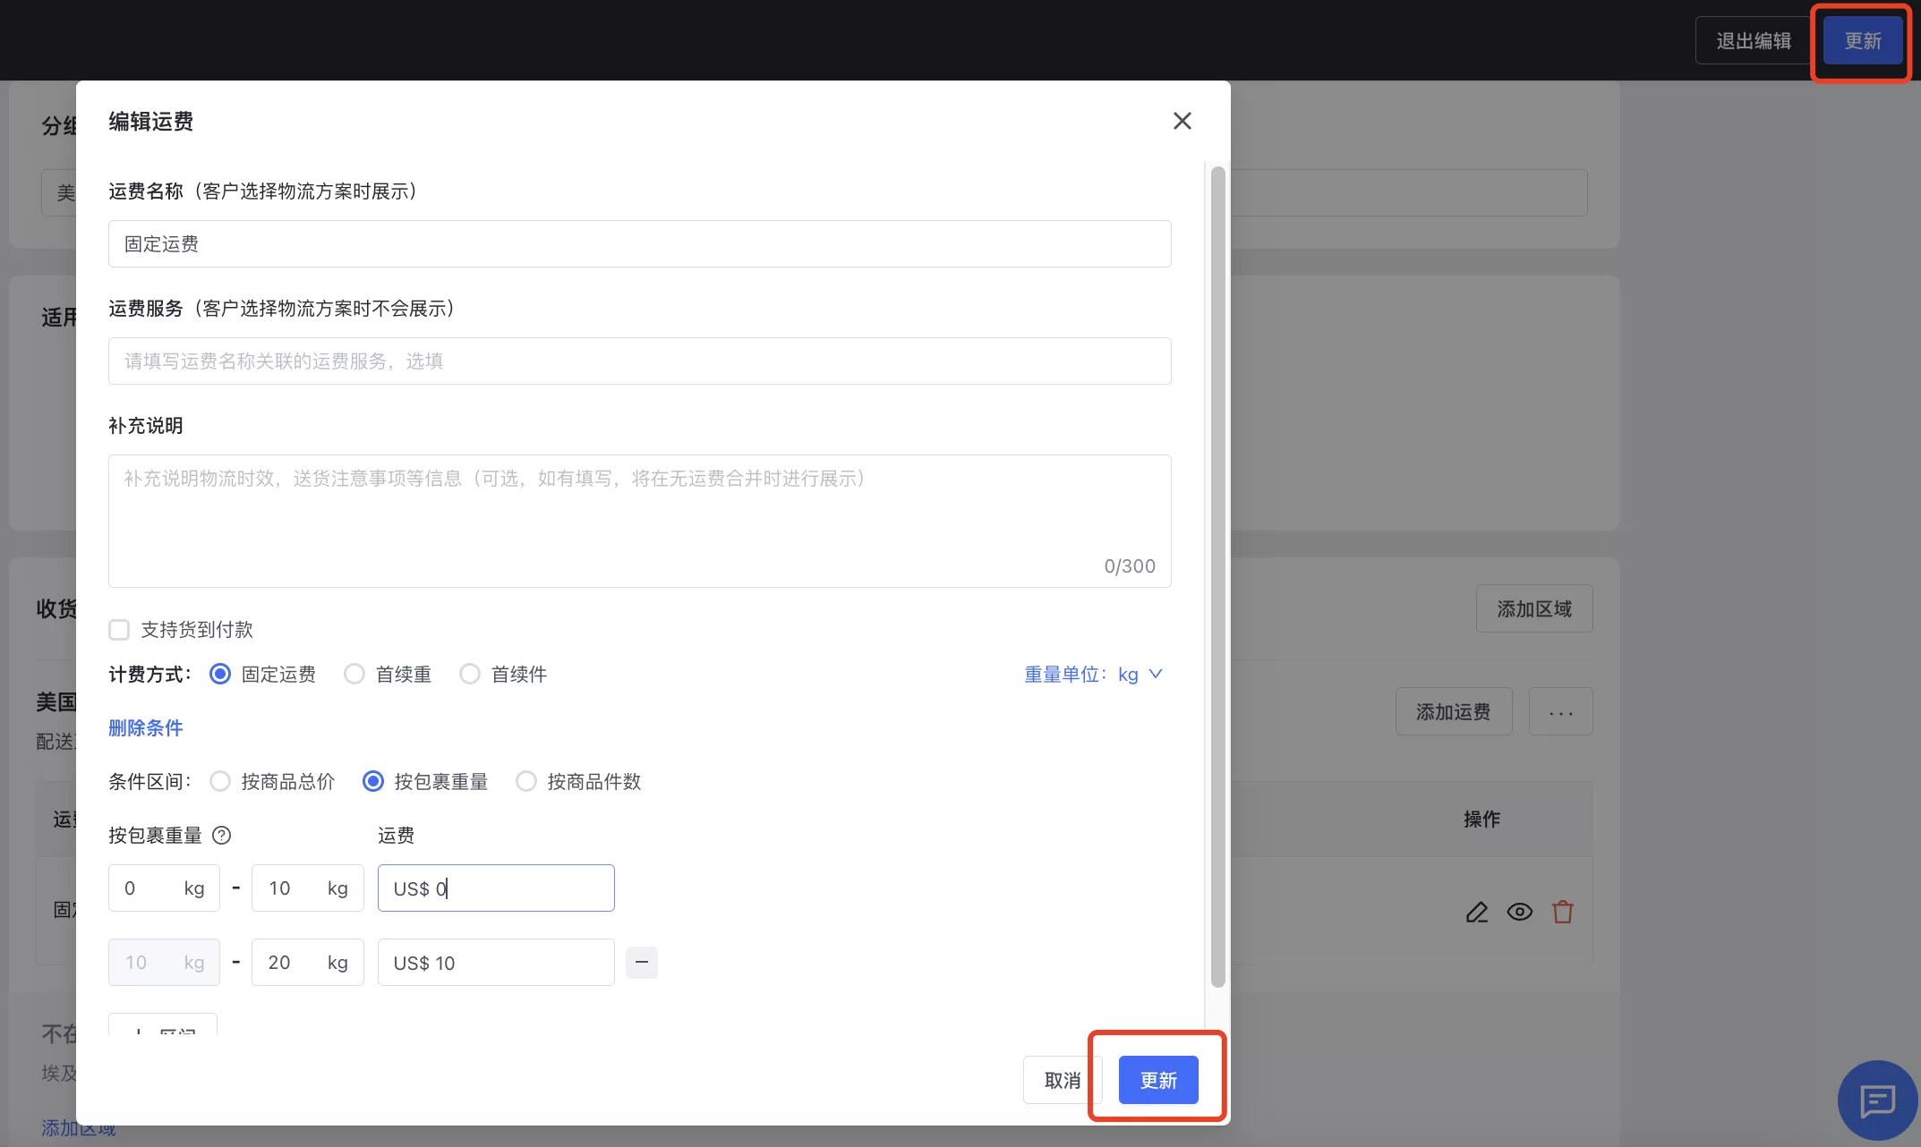Click the 删除条件 link
Screen dimensions: 1921x1147
(145, 727)
